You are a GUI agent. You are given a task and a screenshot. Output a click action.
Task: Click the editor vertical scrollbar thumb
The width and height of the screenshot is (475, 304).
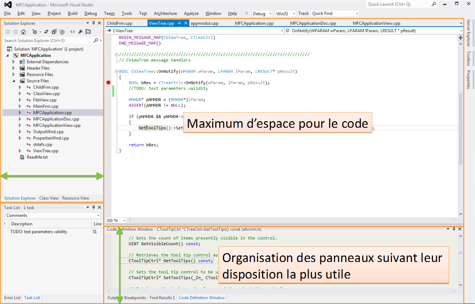pyautogui.click(x=461, y=129)
